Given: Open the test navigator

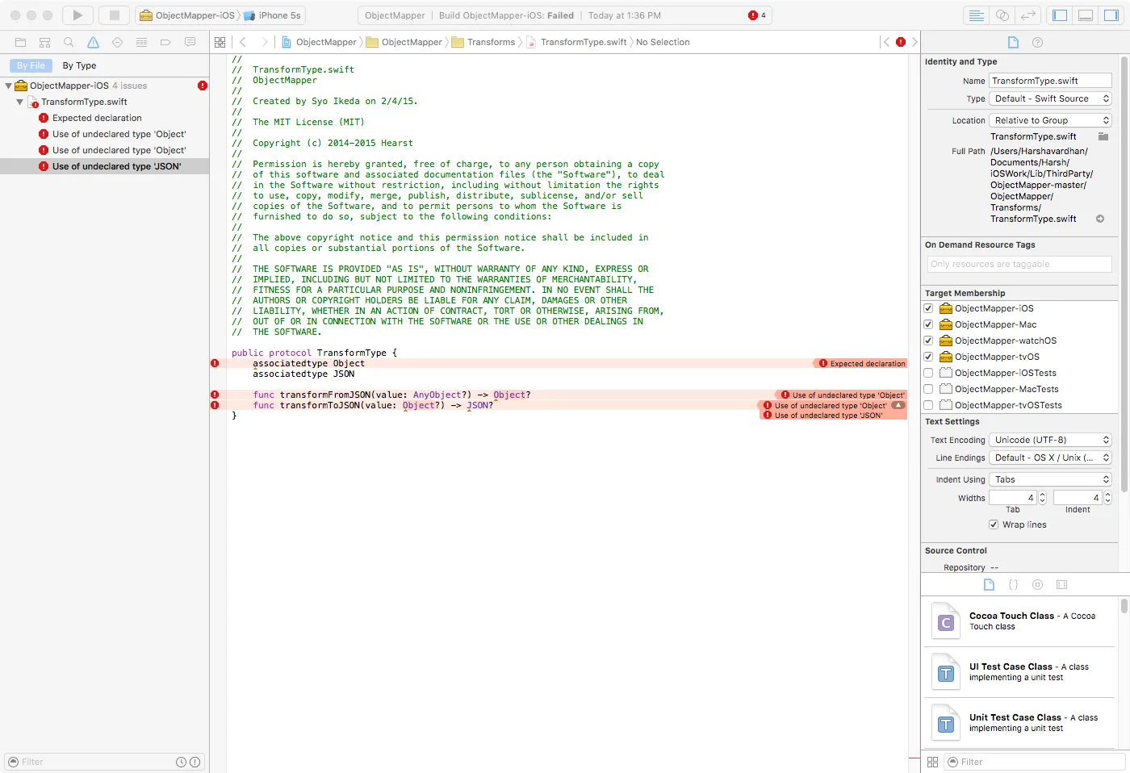Looking at the screenshot, I should tap(118, 42).
